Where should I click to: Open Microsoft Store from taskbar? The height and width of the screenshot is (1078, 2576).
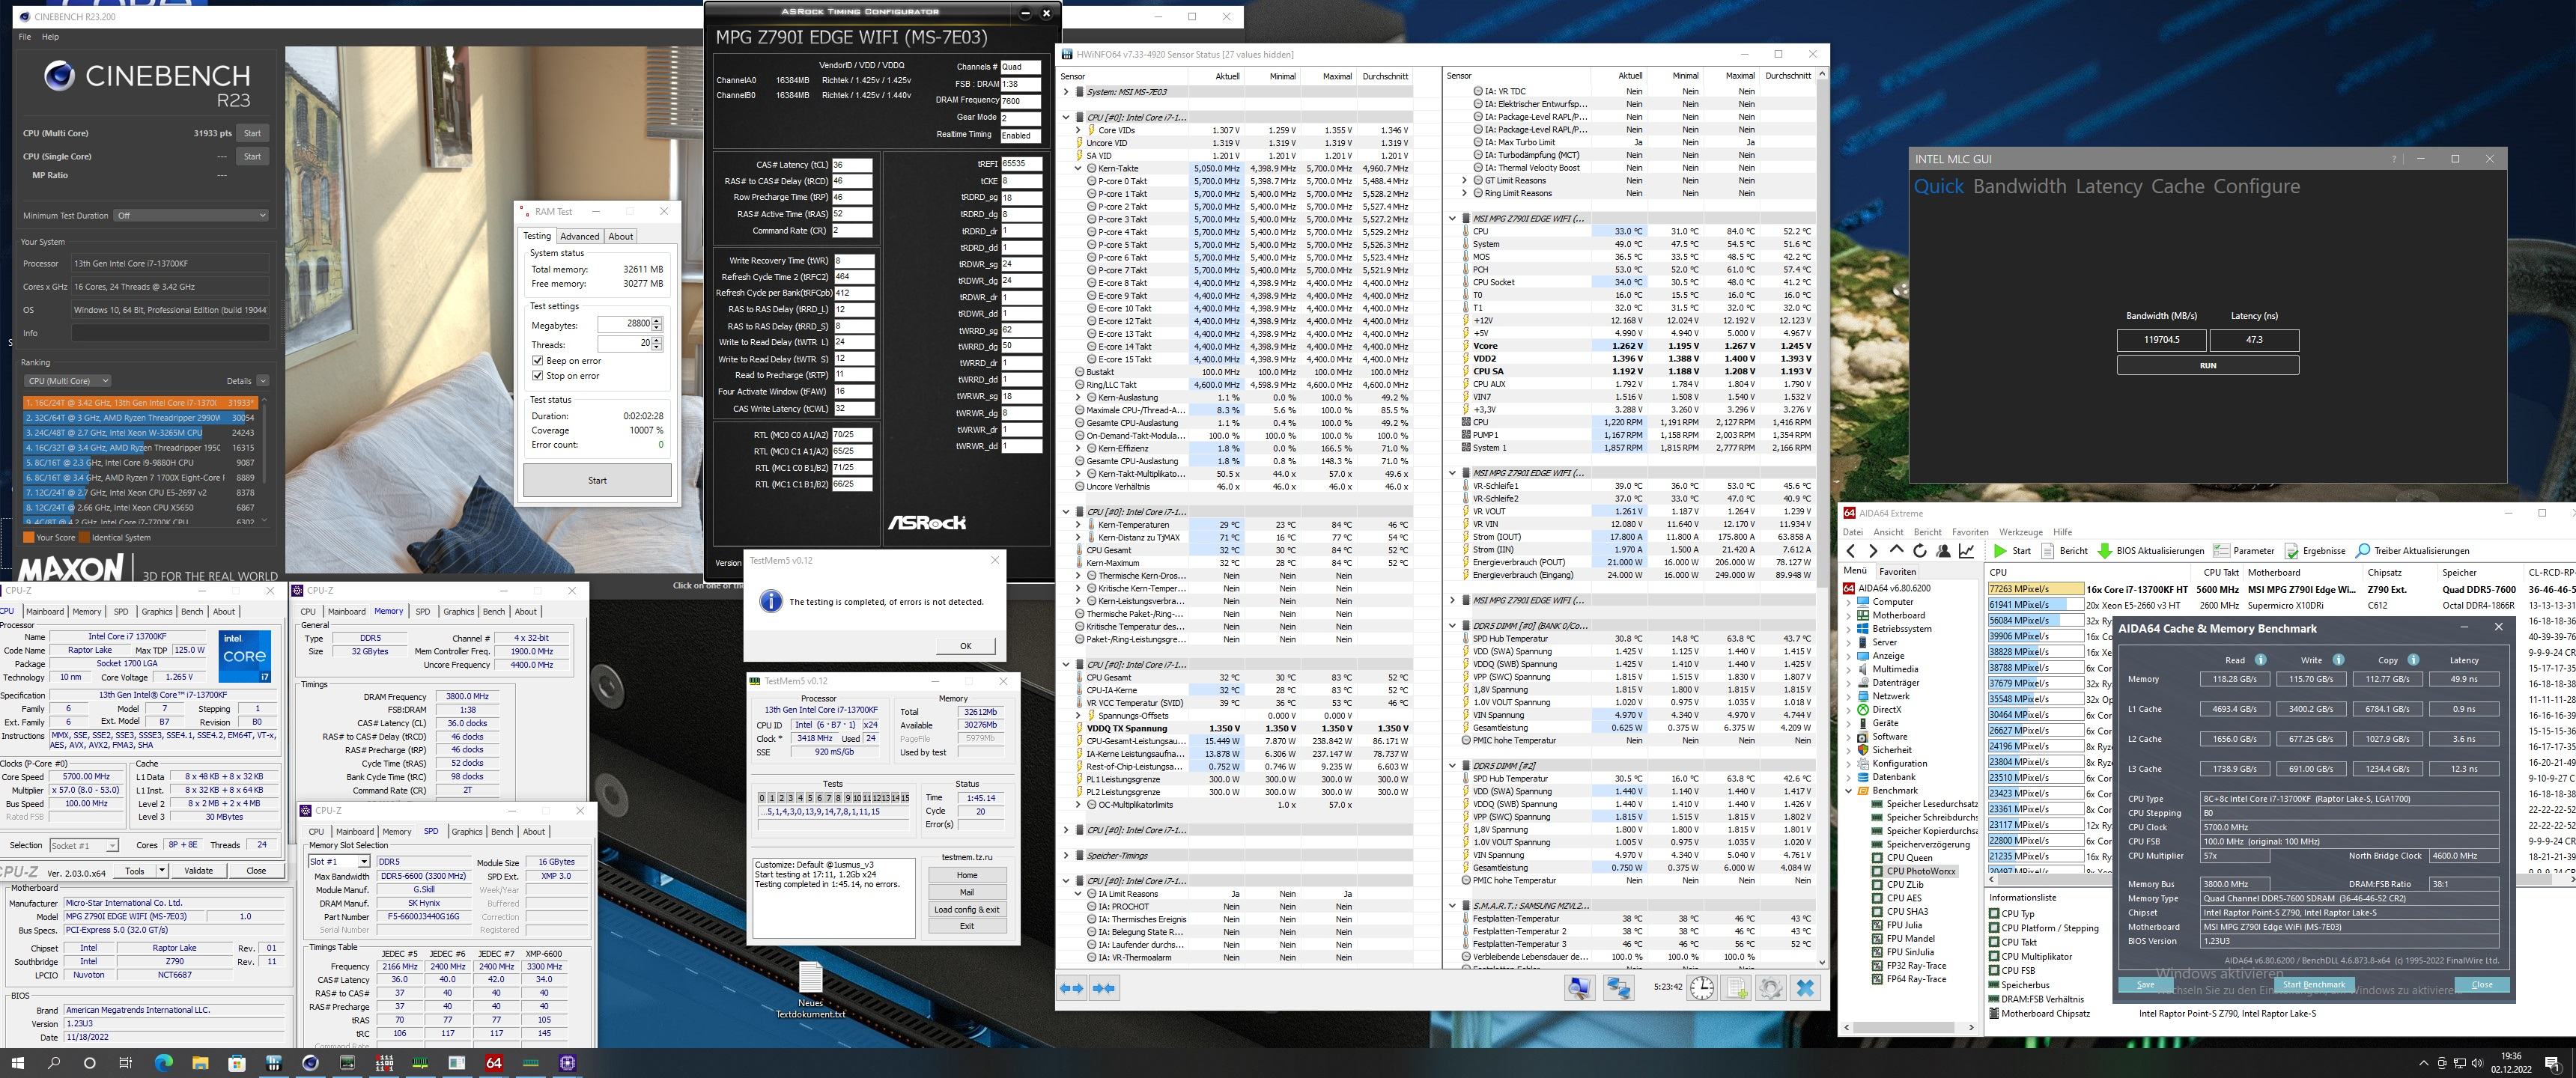(x=237, y=1062)
